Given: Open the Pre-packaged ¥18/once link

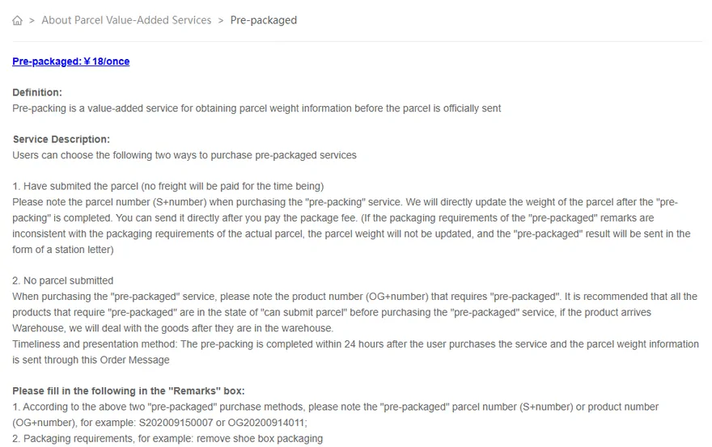Looking at the screenshot, I should (71, 61).
